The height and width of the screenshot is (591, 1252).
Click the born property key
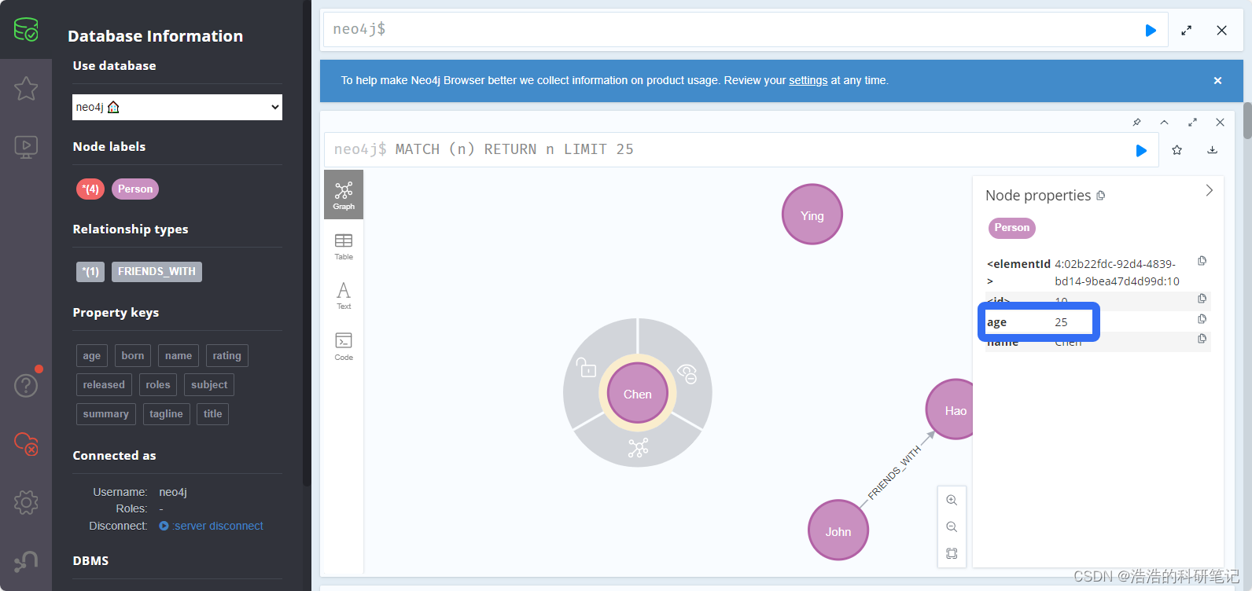tap(133, 356)
